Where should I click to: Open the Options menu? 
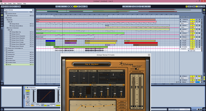(x=19, y=4)
